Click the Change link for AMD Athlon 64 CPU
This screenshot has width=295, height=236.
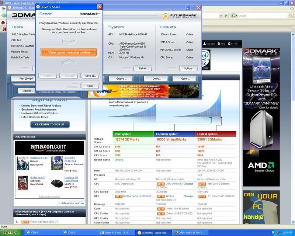(x=188, y=184)
